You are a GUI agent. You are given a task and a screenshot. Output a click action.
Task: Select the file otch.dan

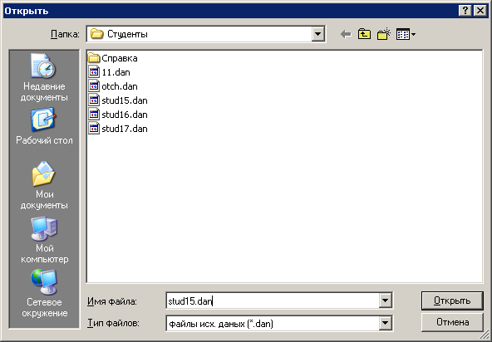pos(113,86)
